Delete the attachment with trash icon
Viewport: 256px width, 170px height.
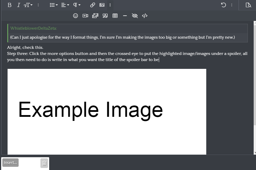[x=44, y=163]
